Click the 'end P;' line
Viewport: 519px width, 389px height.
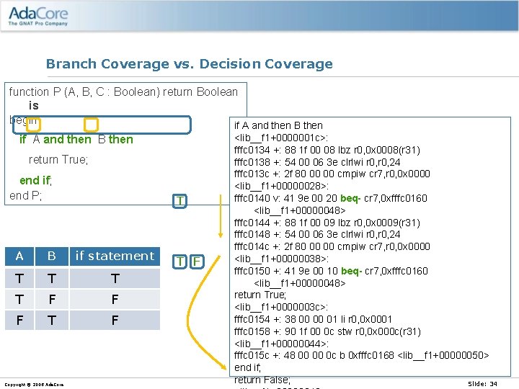pyautogui.click(x=26, y=195)
